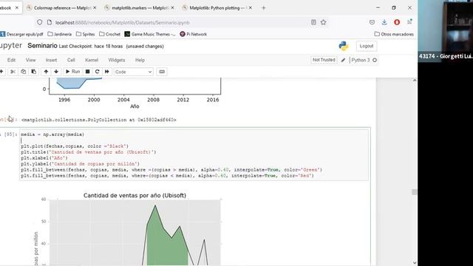Click the notebook title Seminario
Viewport: 473px width, 266px height.
42,46
